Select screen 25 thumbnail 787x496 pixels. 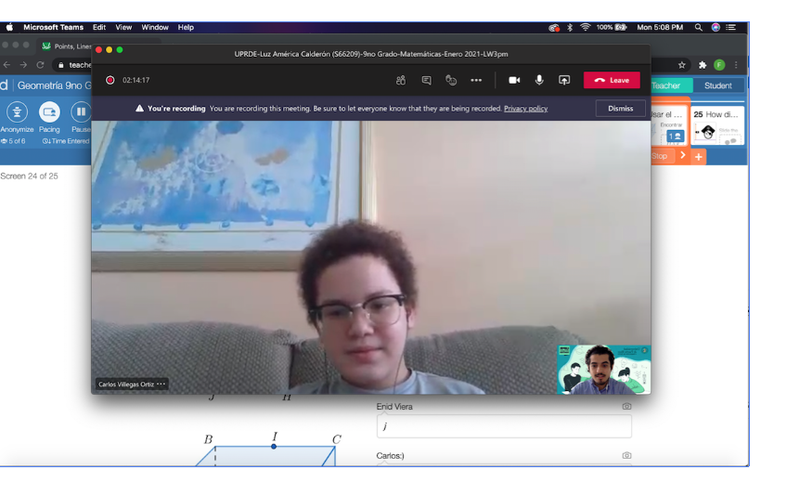(x=717, y=125)
